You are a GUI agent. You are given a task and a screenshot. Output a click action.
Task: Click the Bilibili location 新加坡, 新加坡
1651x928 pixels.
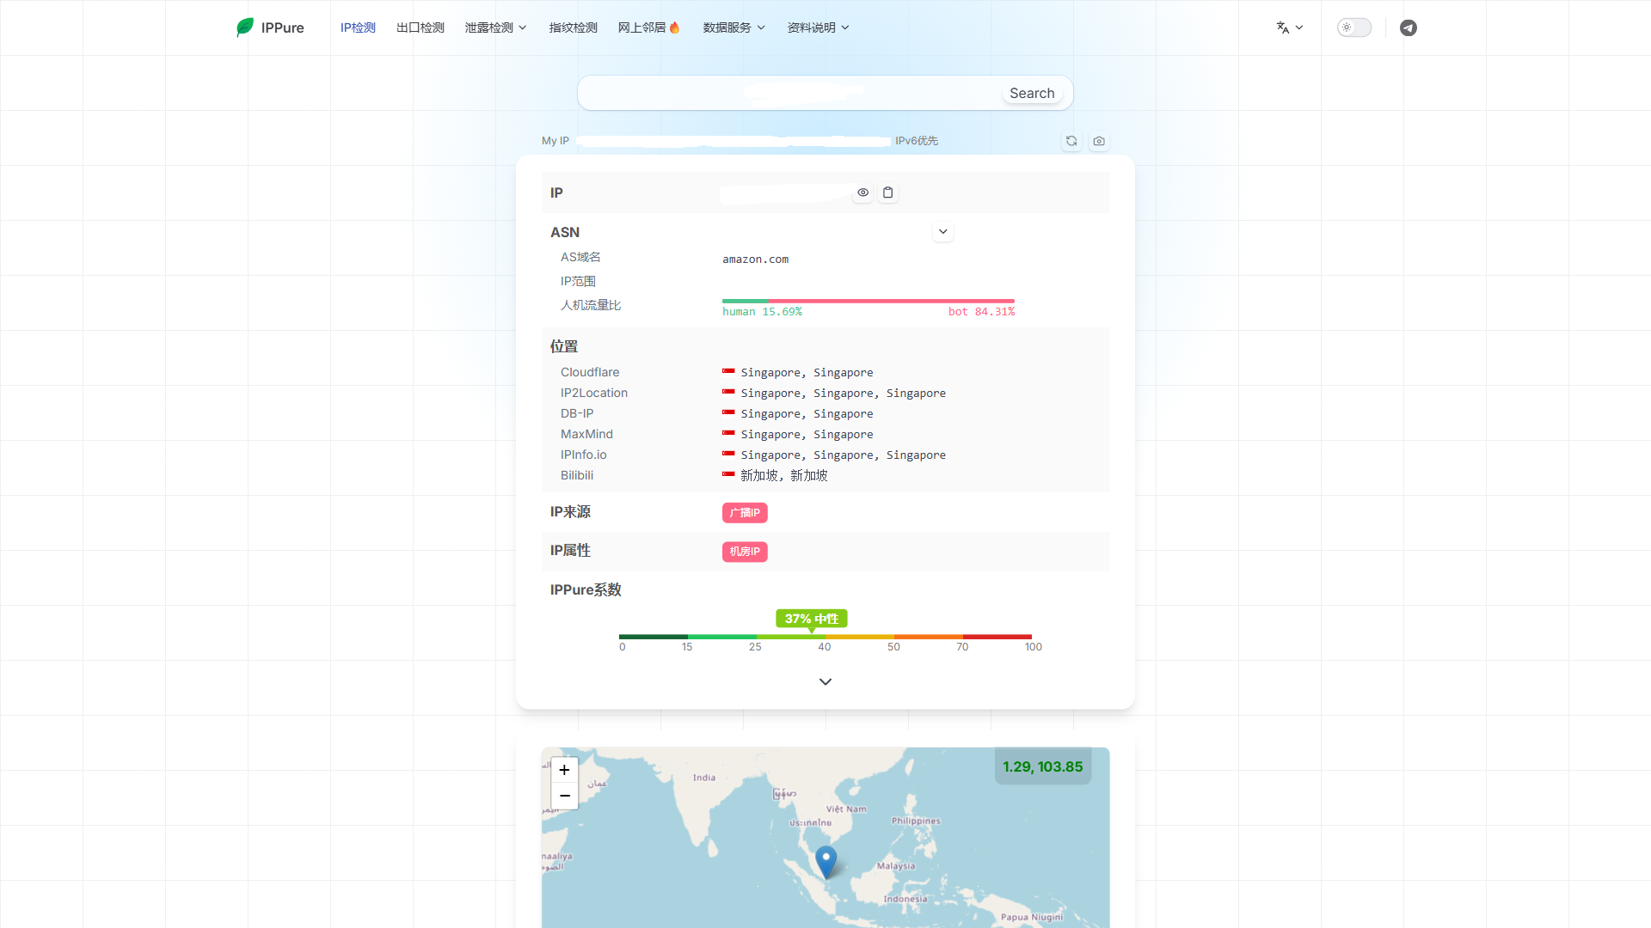tap(784, 475)
